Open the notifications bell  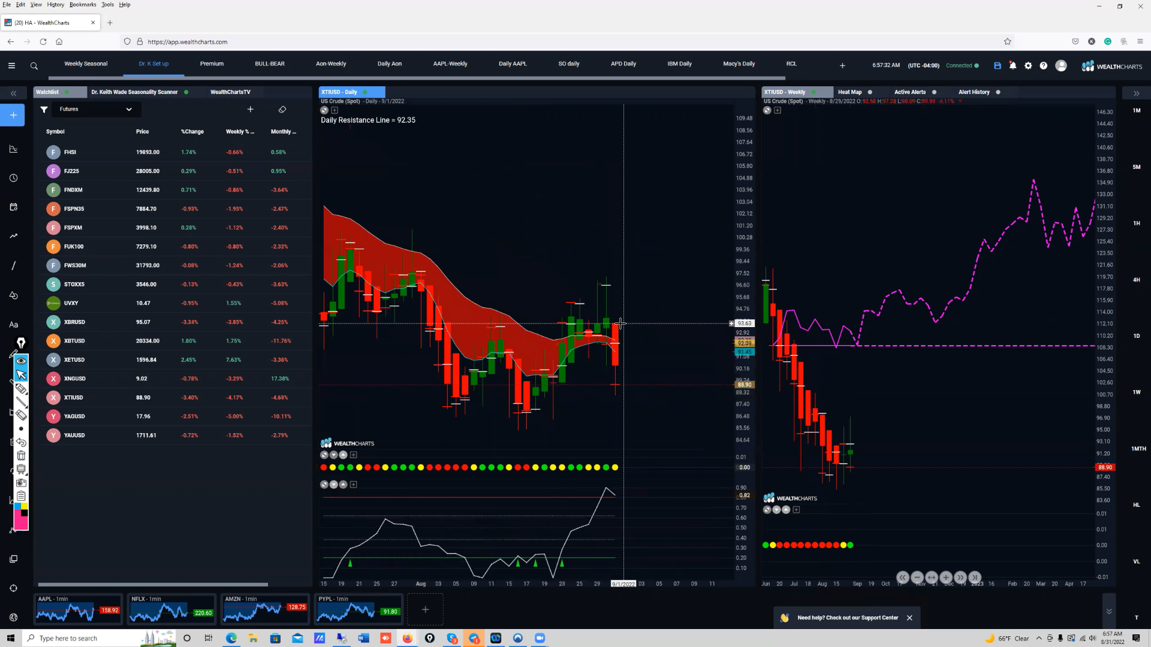point(1013,65)
